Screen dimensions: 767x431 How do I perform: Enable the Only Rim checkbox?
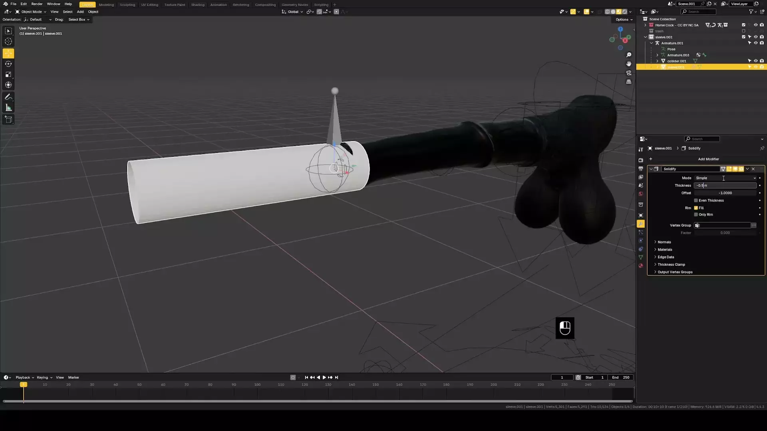(x=696, y=215)
